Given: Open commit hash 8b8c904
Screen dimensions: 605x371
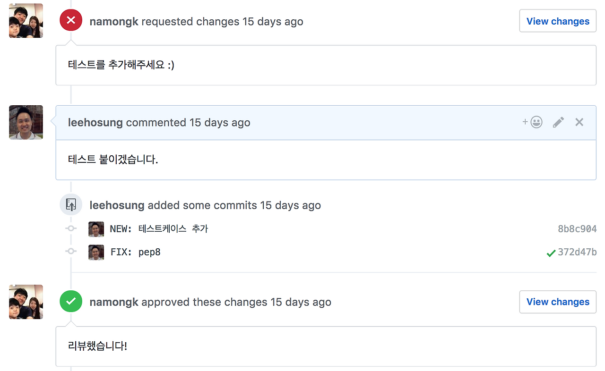Looking at the screenshot, I should click(x=577, y=229).
